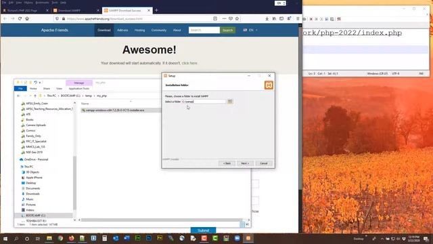The width and height of the screenshot is (433, 244).
Task: Switch to the Download XAMPP tab
Action: pos(76,11)
